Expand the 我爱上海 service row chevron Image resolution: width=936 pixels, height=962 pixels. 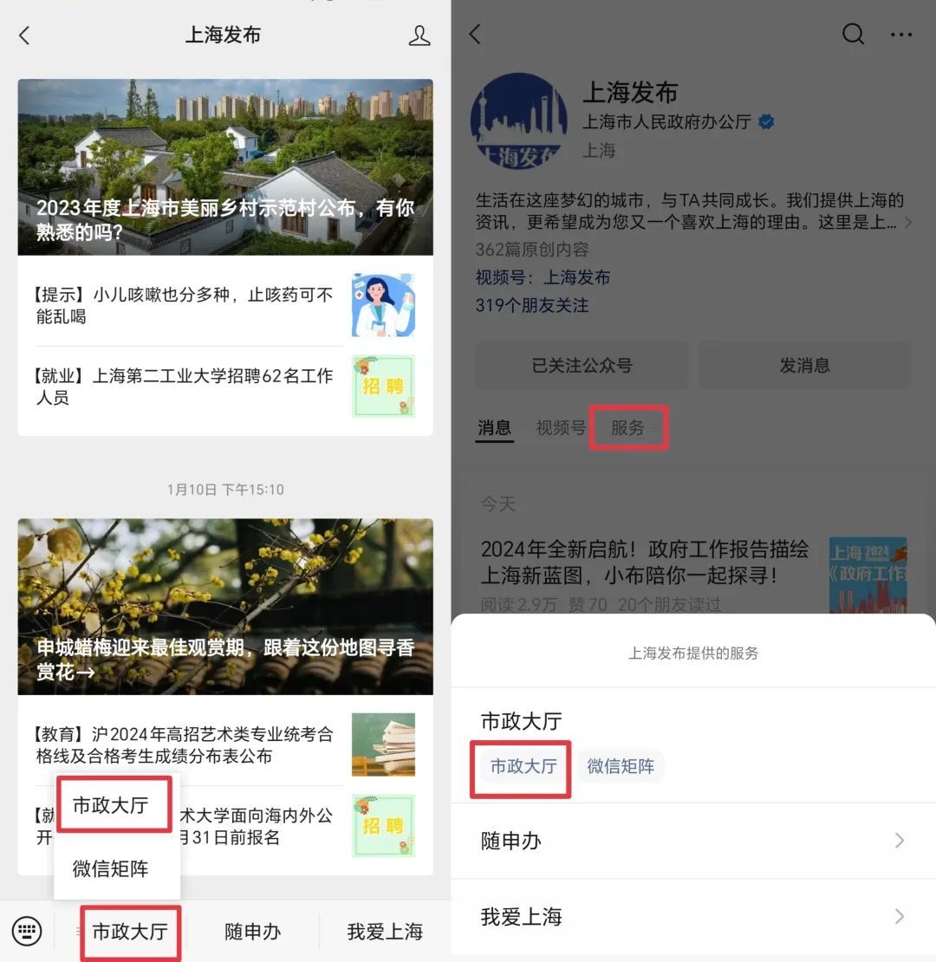900,917
